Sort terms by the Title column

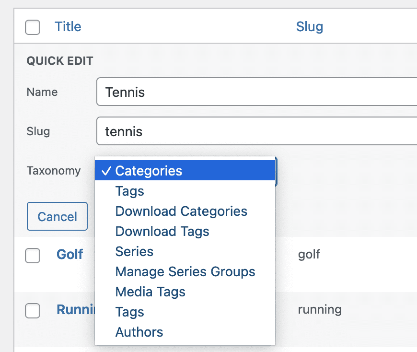(68, 26)
